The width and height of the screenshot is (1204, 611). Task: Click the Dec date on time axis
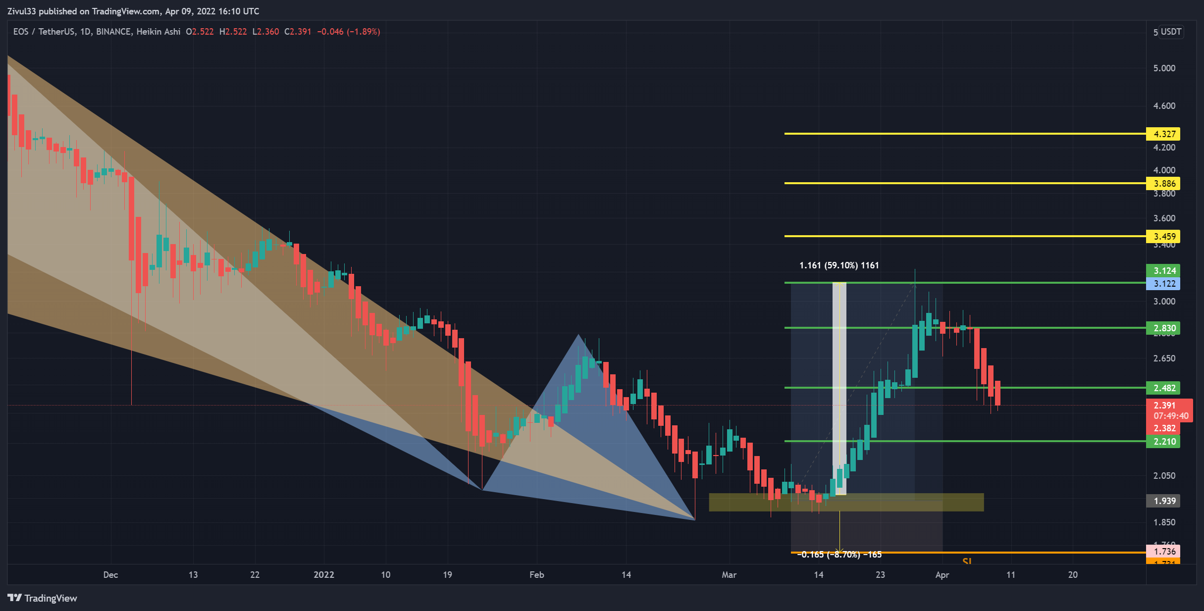click(110, 575)
